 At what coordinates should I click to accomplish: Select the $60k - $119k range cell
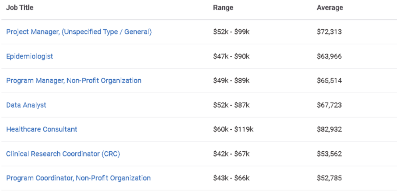(233, 129)
